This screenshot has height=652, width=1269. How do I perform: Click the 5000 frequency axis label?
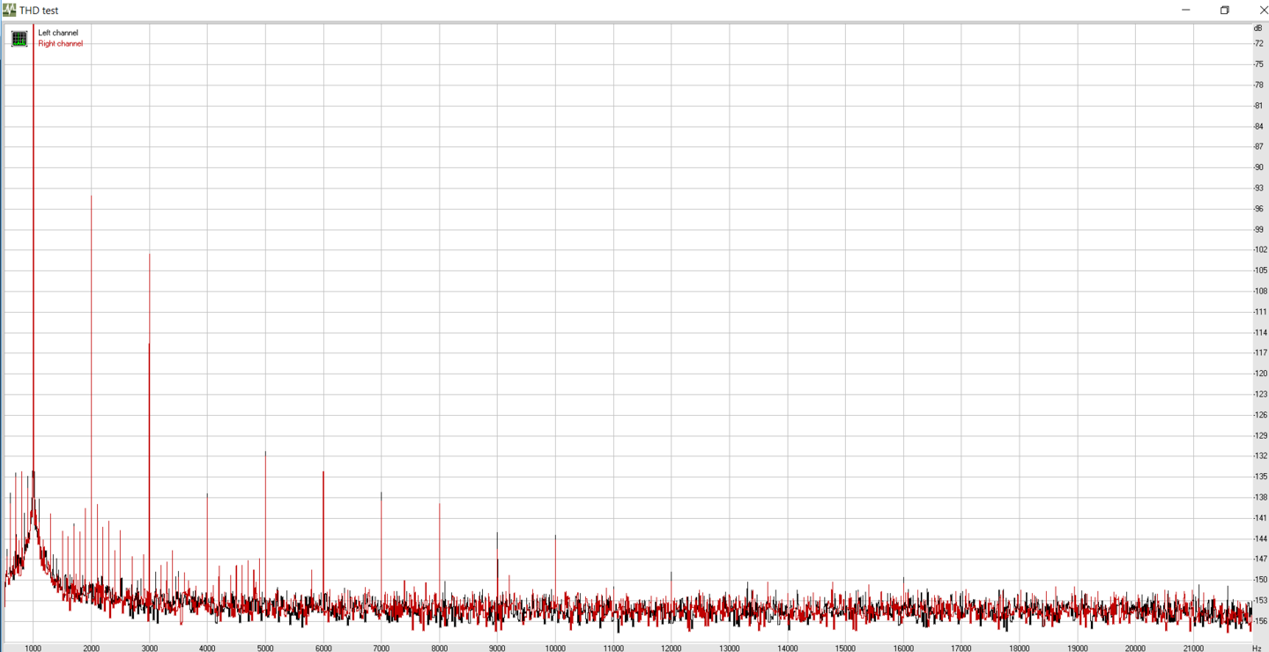click(265, 648)
